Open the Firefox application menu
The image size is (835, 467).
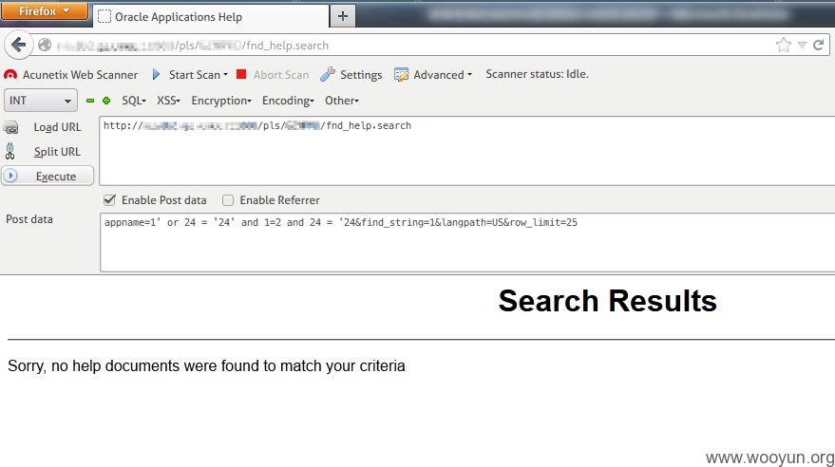tap(45, 11)
